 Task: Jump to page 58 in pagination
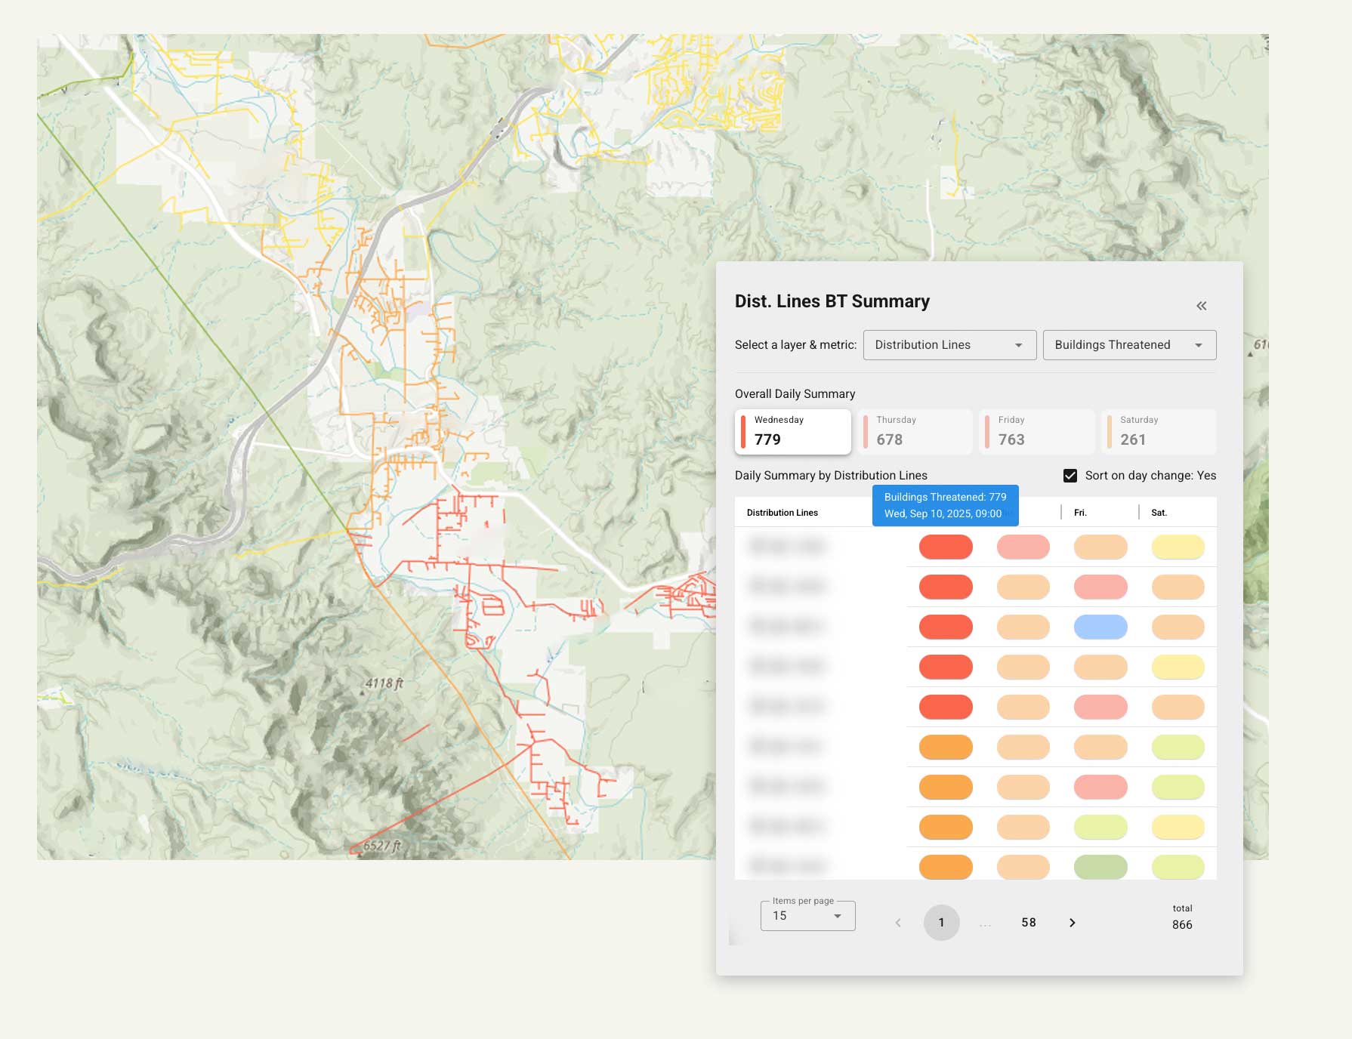(x=1029, y=922)
